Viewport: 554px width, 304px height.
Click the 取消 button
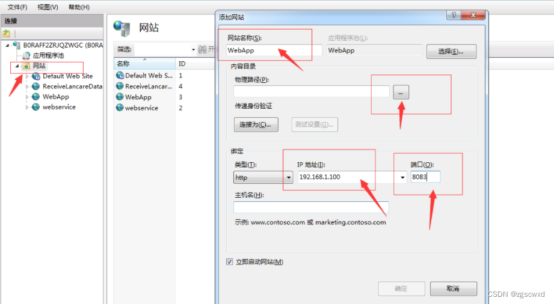point(454,289)
